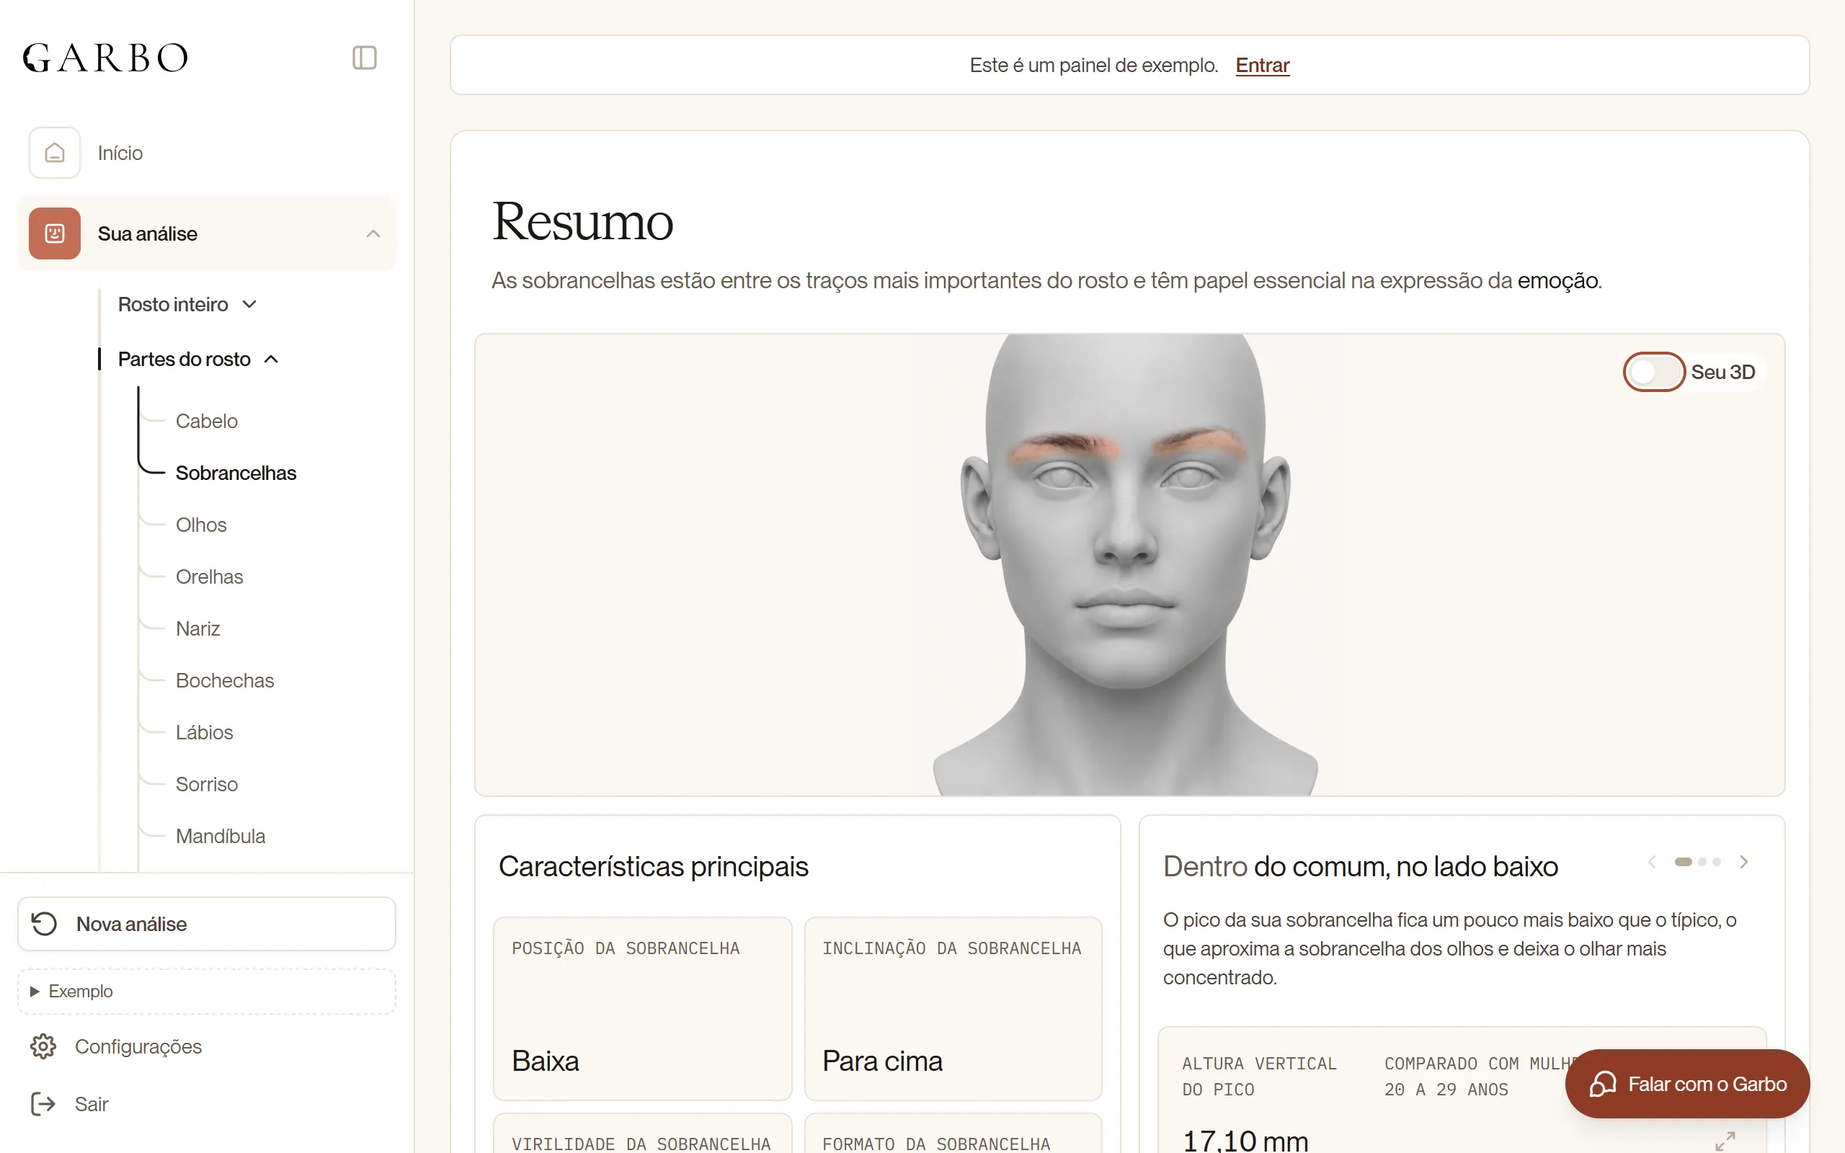This screenshot has height=1153, width=1845.
Task: Open the Cabelo section
Action: click(x=207, y=421)
